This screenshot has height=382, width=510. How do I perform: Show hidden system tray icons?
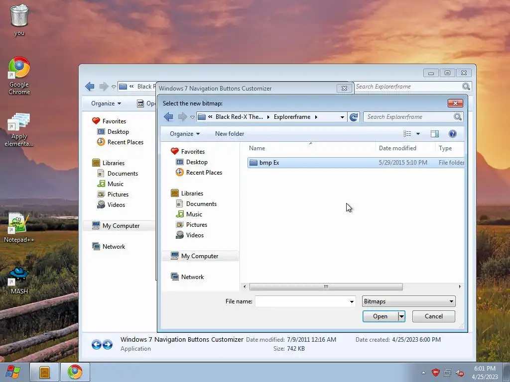423,373
